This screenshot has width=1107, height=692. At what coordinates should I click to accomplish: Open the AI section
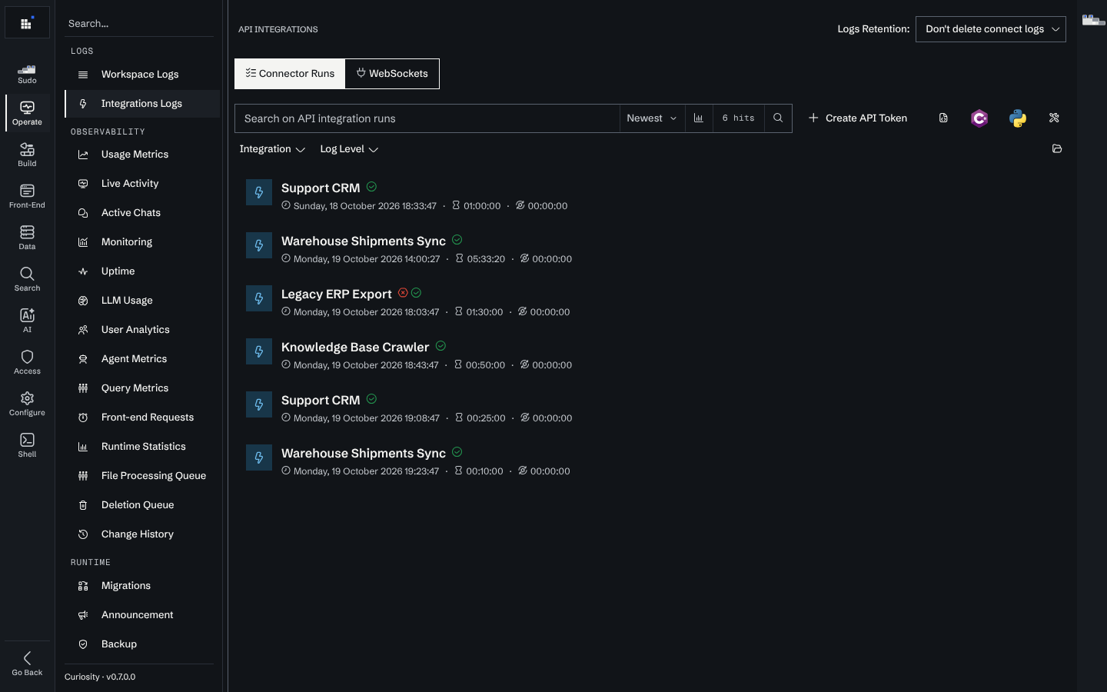tap(27, 321)
